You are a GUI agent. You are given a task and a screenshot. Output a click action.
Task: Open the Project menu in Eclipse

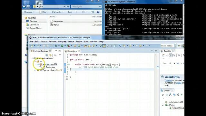(x=79, y=42)
